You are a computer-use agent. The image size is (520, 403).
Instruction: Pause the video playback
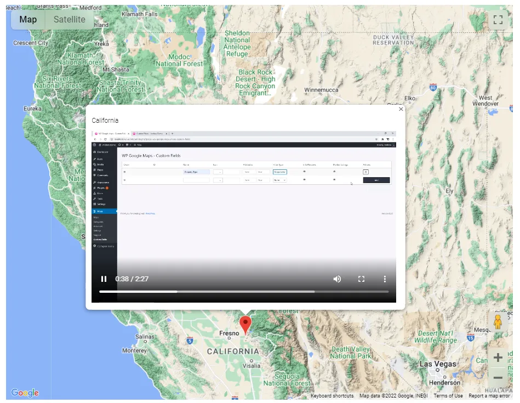104,279
